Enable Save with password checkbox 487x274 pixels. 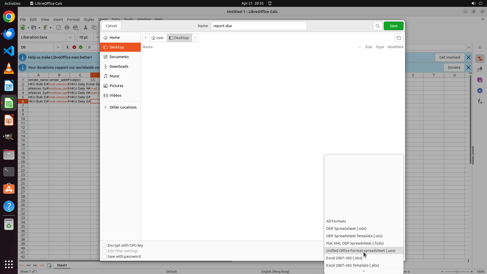(105, 256)
